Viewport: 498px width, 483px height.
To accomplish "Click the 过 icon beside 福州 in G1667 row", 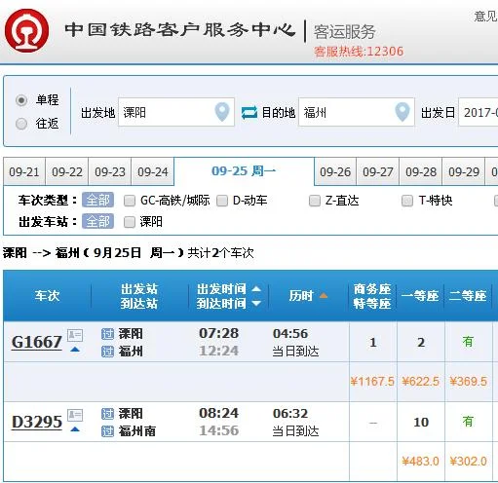I will pyautogui.click(x=107, y=352).
